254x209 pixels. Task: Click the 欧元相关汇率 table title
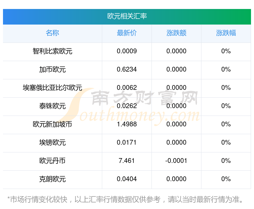point(127,16)
